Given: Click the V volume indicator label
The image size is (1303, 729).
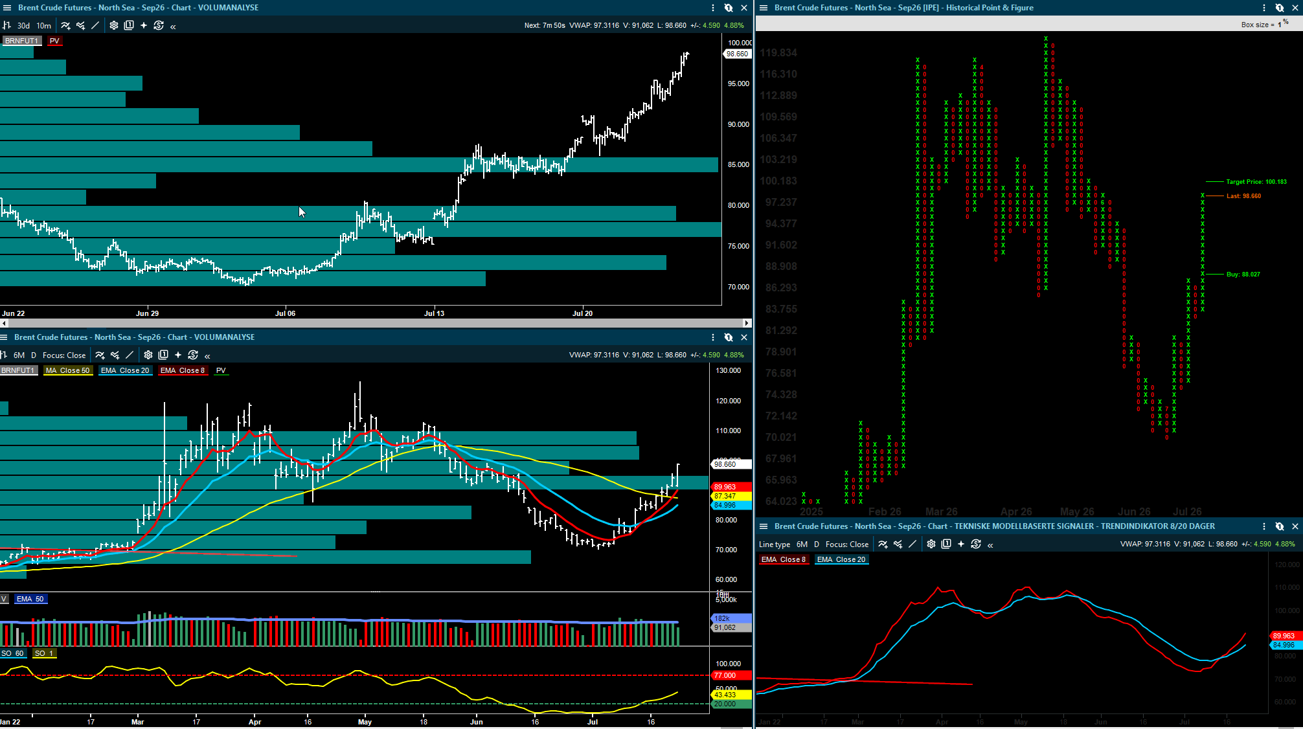Looking at the screenshot, I should coord(4,599).
